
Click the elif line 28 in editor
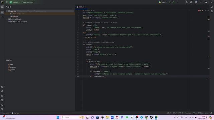(x=97, y=76)
